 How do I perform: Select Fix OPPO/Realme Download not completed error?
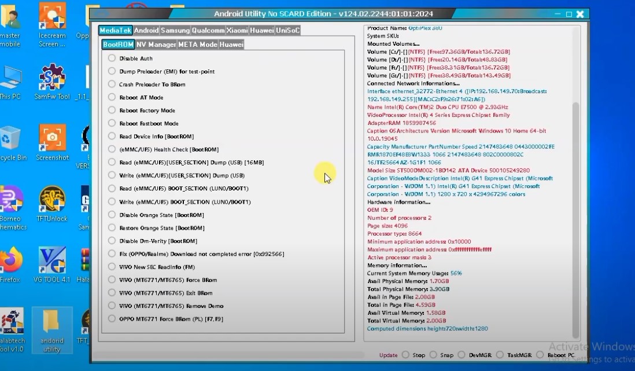pyautogui.click(x=112, y=254)
